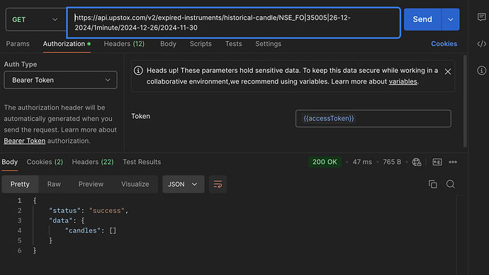Click the Token input field

pyautogui.click(x=373, y=118)
